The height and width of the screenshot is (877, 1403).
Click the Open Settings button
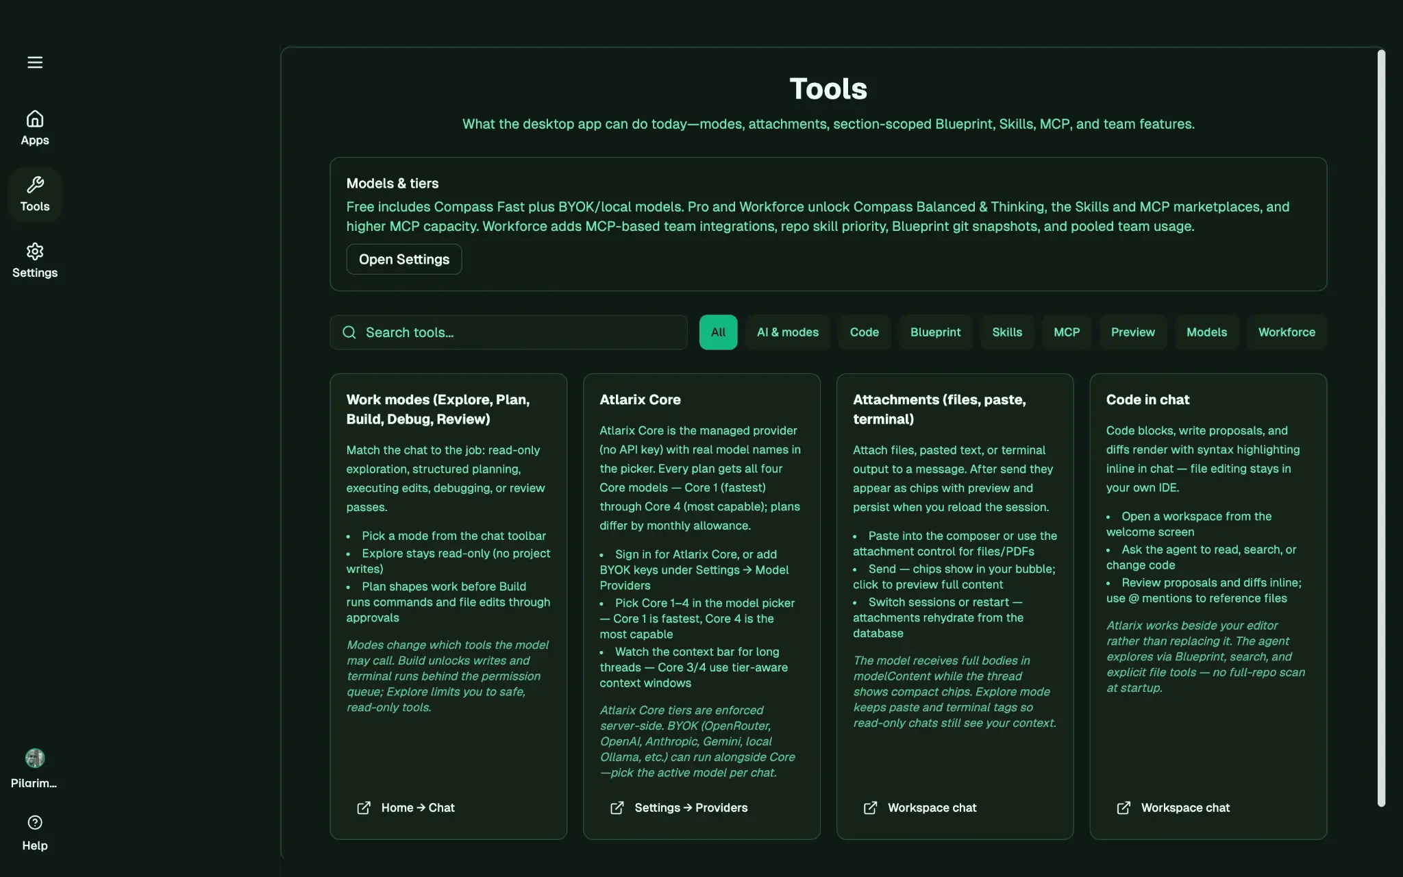(x=404, y=259)
